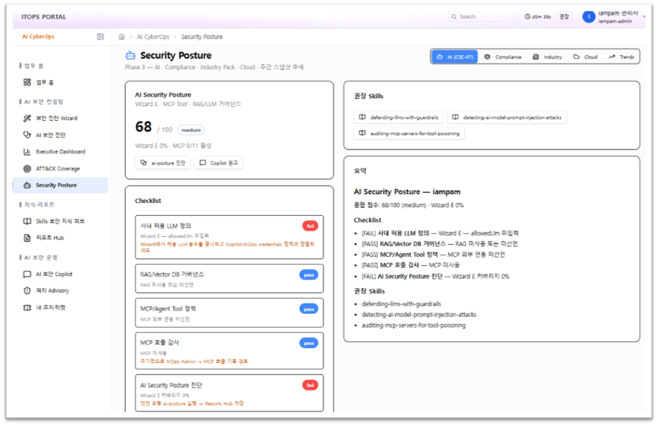The width and height of the screenshot is (658, 426).
Task: Click the Copilot 권고 button
Action: click(x=219, y=163)
